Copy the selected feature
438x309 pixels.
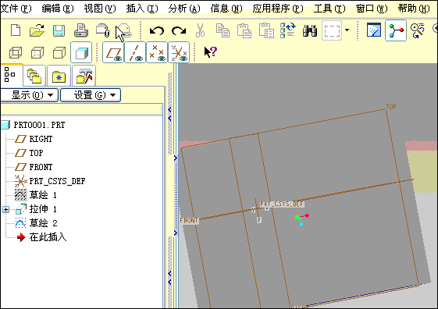223,30
